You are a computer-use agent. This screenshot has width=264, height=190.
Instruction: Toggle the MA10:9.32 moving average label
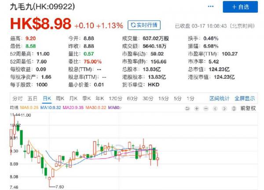click(51, 107)
